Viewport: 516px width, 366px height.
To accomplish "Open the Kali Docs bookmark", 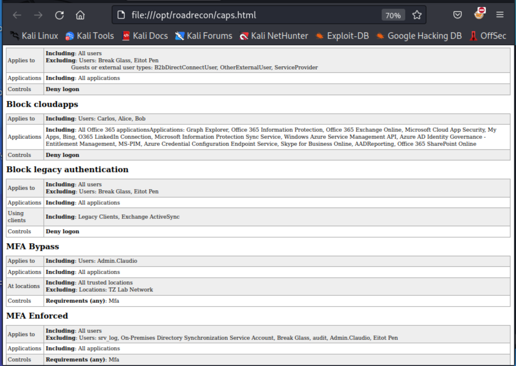I will tap(145, 36).
